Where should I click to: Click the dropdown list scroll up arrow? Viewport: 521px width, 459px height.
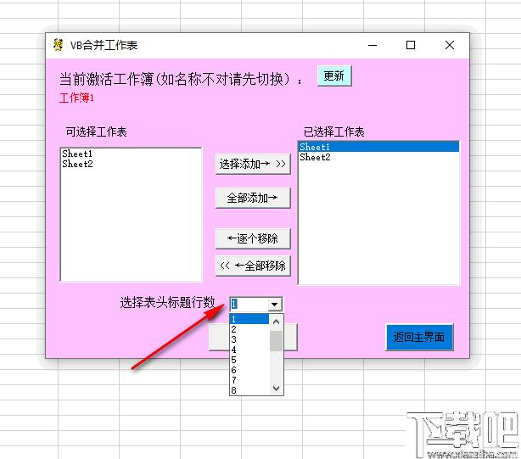click(276, 322)
